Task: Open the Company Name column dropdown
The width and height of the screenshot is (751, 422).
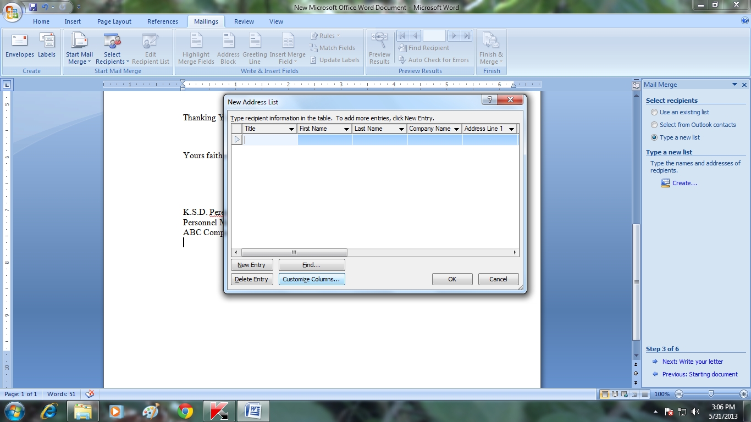Action: (x=456, y=129)
